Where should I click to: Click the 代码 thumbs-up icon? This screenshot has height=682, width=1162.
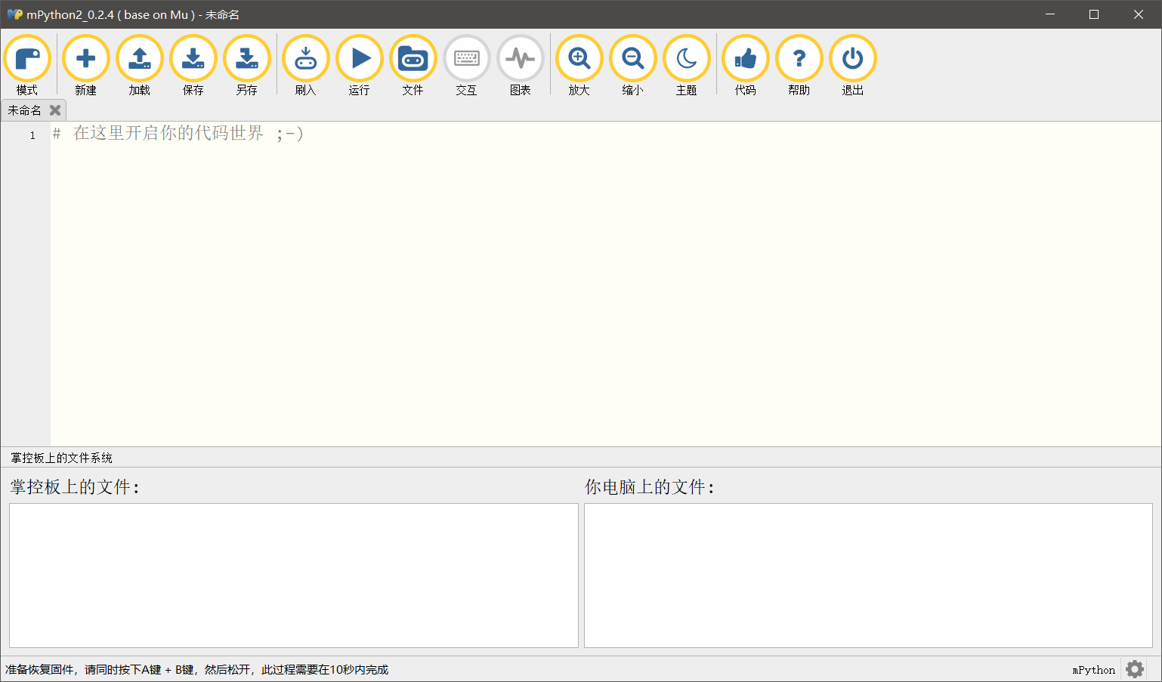click(745, 66)
